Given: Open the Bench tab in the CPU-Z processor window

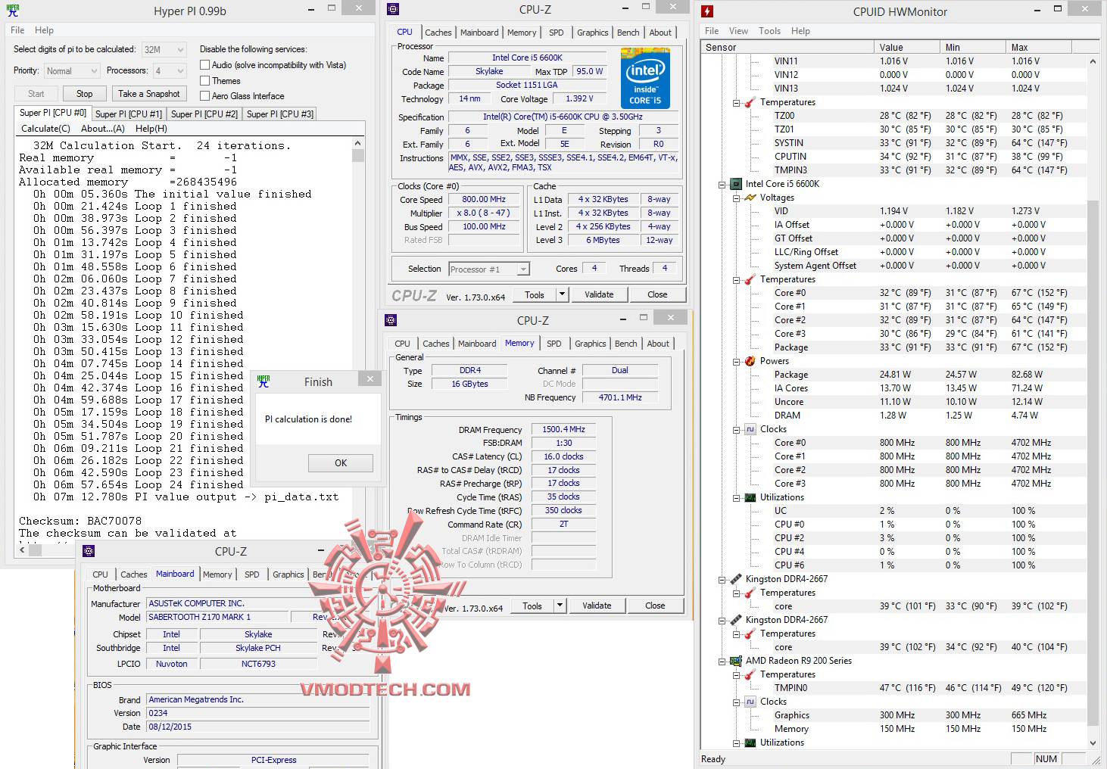Looking at the screenshot, I should [628, 33].
